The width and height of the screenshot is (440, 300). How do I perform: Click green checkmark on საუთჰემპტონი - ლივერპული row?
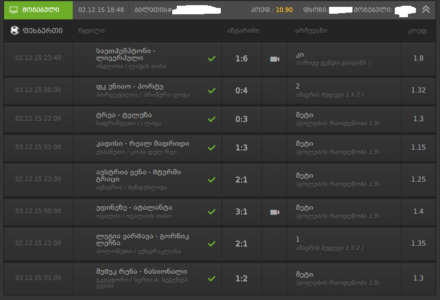pos(212,59)
